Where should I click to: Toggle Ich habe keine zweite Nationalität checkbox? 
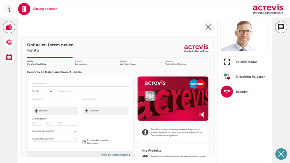tap(84, 142)
